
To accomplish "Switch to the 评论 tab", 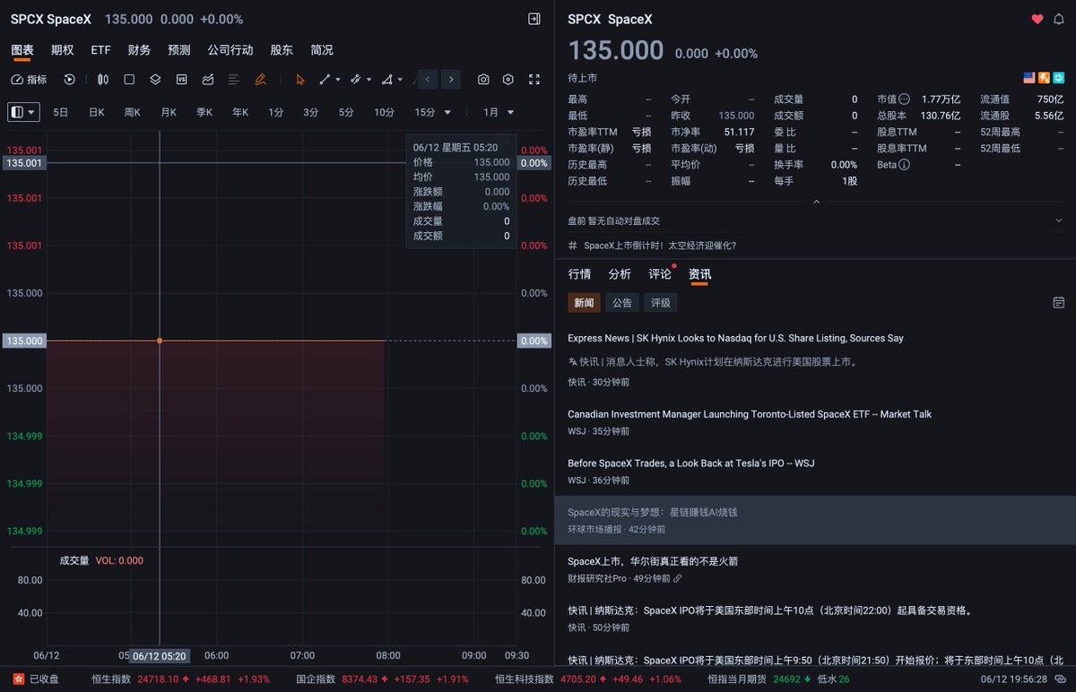I will (x=660, y=274).
